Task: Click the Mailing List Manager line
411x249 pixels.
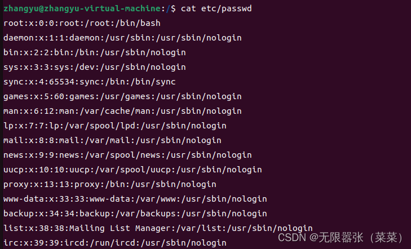Action: pos(158,229)
